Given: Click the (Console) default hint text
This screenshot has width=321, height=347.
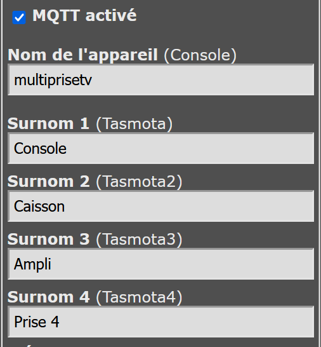Looking at the screenshot, I should pos(200,55).
